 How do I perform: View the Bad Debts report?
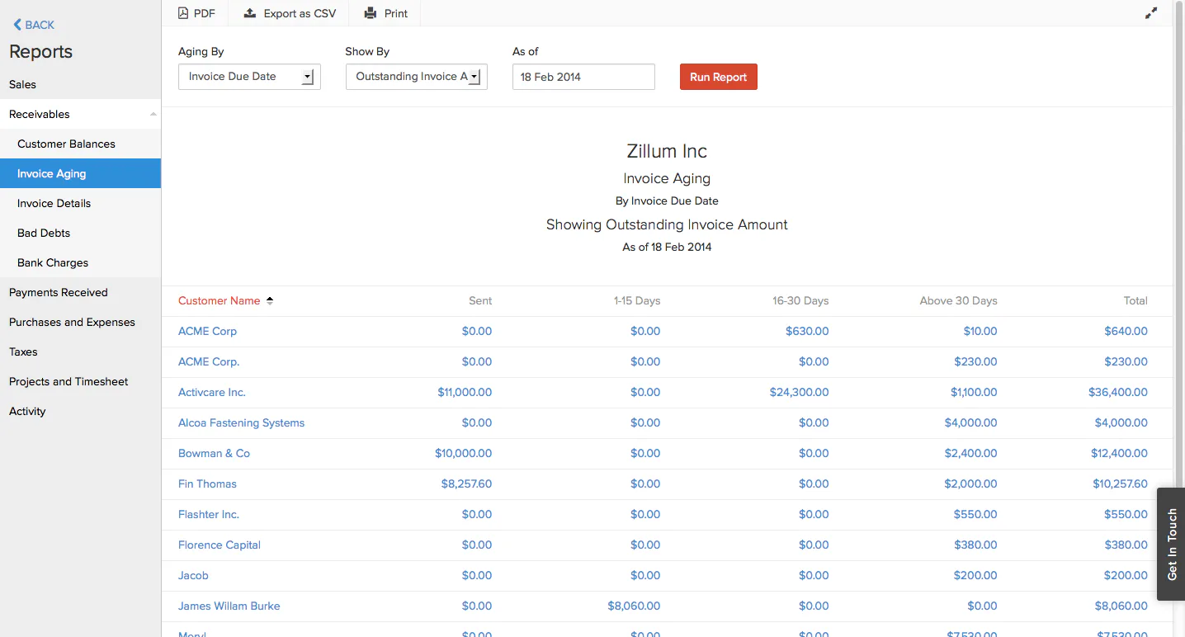[x=41, y=233]
